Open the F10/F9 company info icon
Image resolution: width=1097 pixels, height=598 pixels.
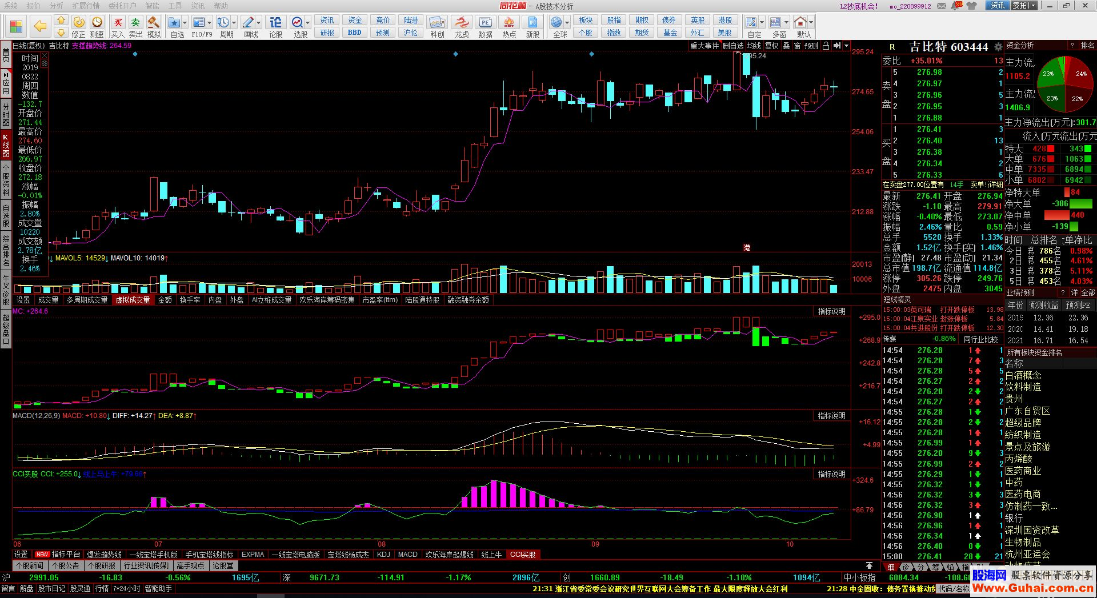coord(199,22)
